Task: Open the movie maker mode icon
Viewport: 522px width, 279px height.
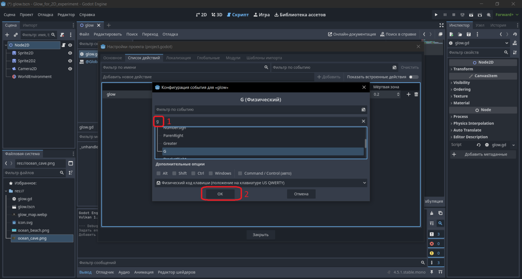Action: point(488,15)
